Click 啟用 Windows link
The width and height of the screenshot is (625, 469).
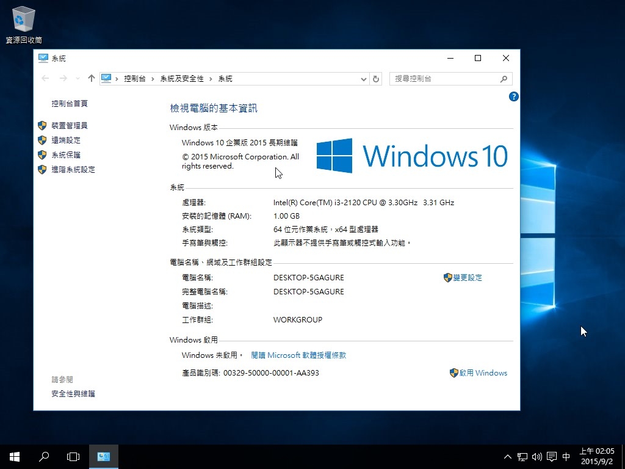pyautogui.click(x=483, y=373)
